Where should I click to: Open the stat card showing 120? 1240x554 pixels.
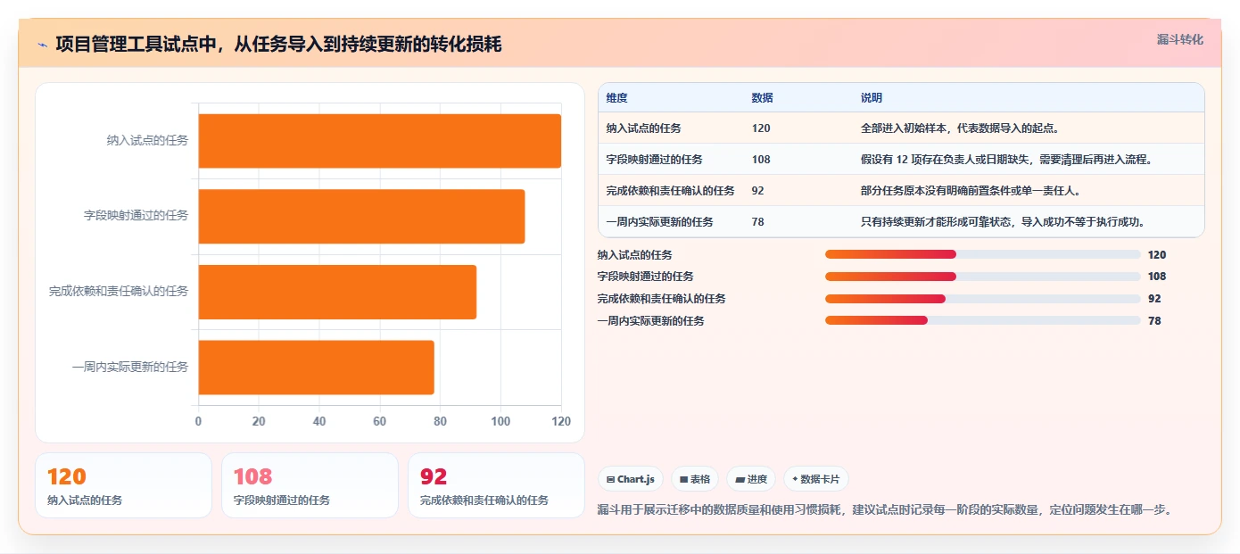click(123, 485)
